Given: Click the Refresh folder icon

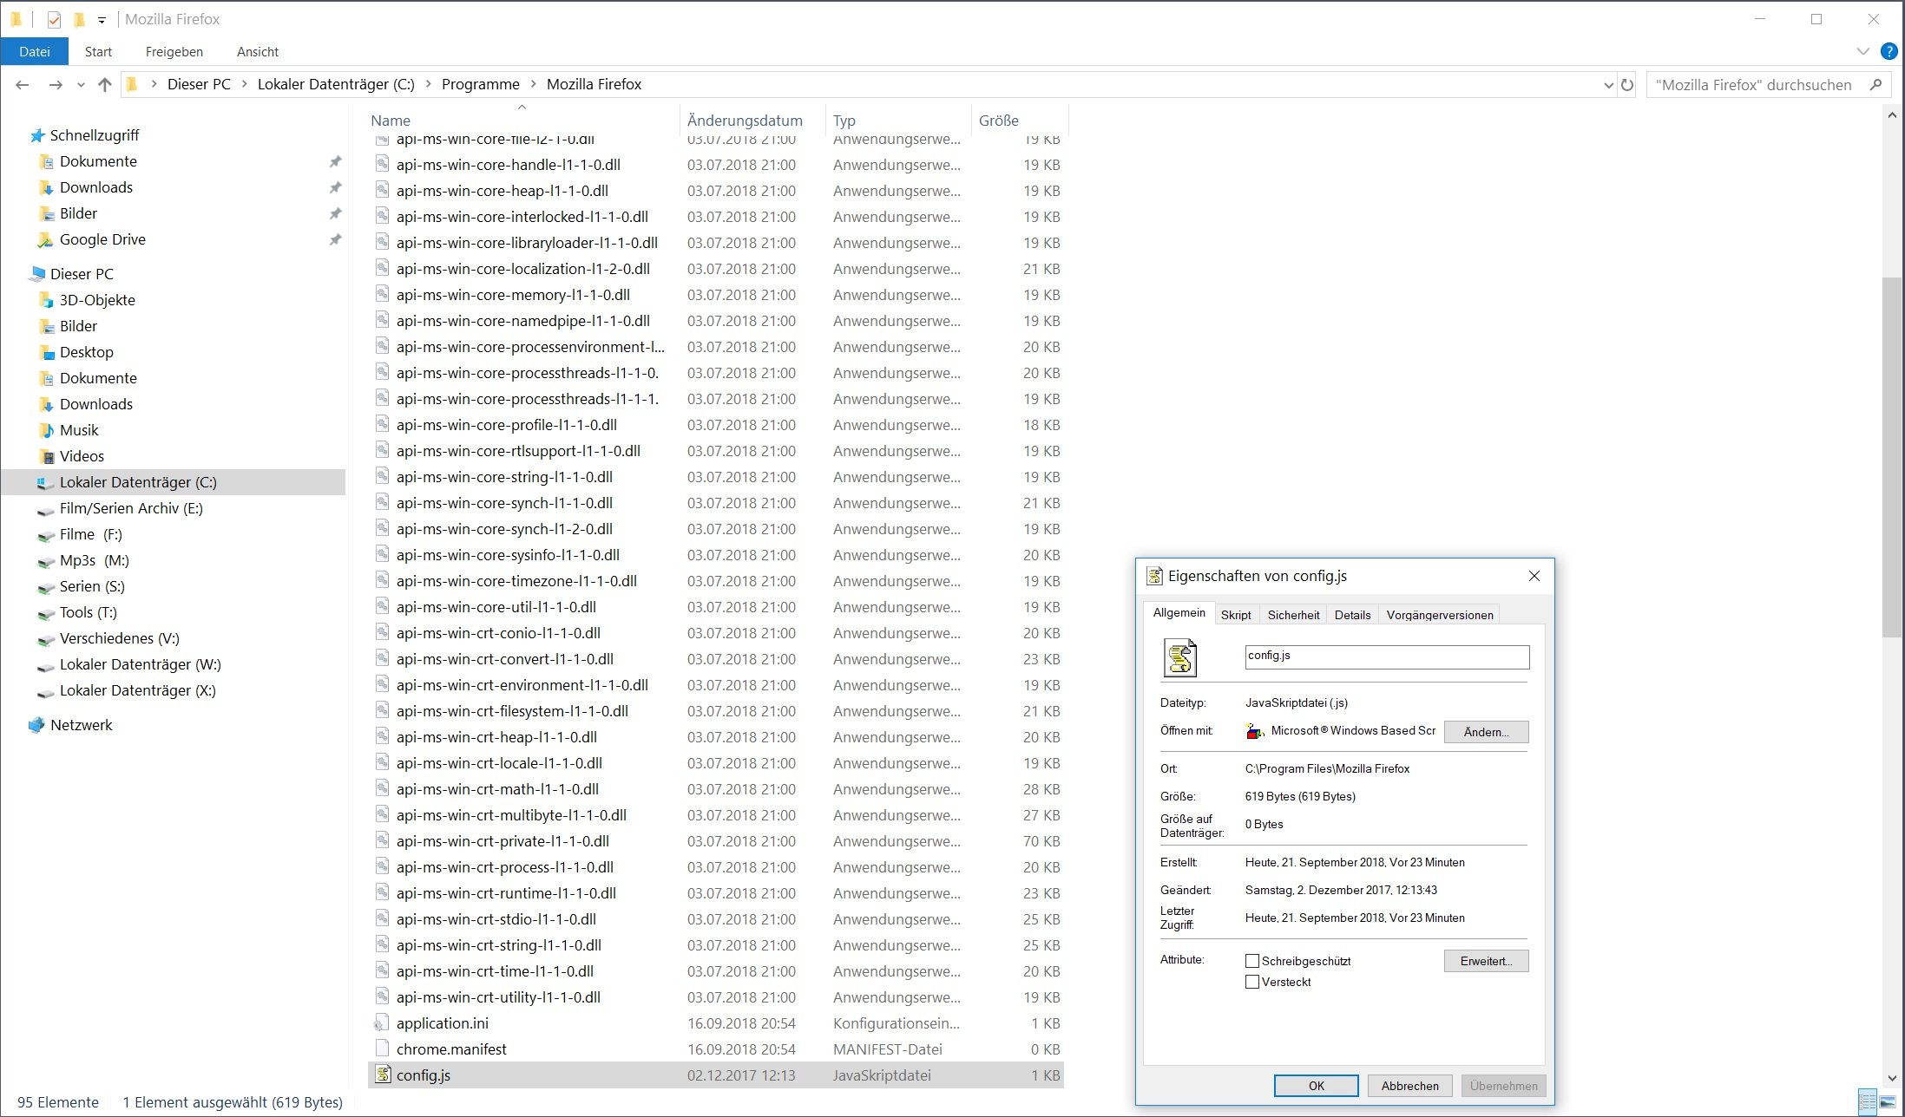Looking at the screenshot, I should pos(1627,85).
